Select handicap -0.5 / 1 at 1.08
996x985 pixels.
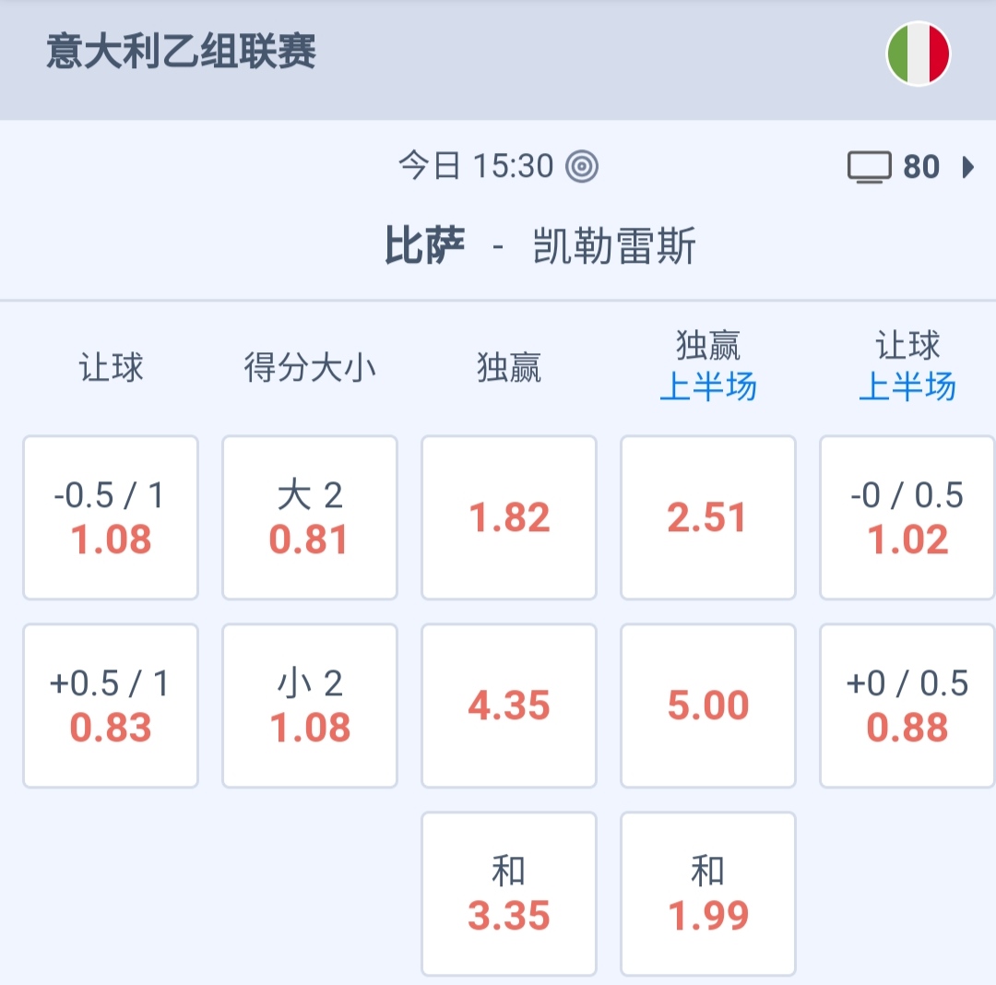click(111, 517)
